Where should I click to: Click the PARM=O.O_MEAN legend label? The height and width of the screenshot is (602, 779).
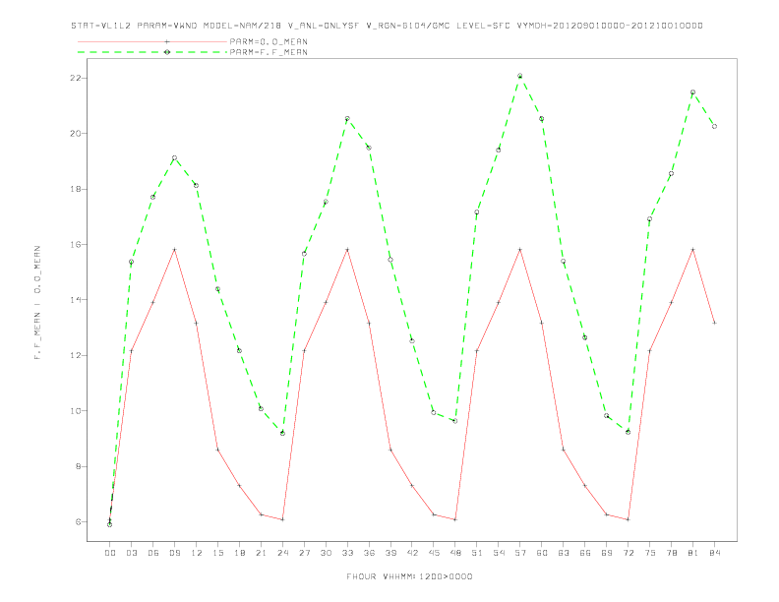(269, 41)
